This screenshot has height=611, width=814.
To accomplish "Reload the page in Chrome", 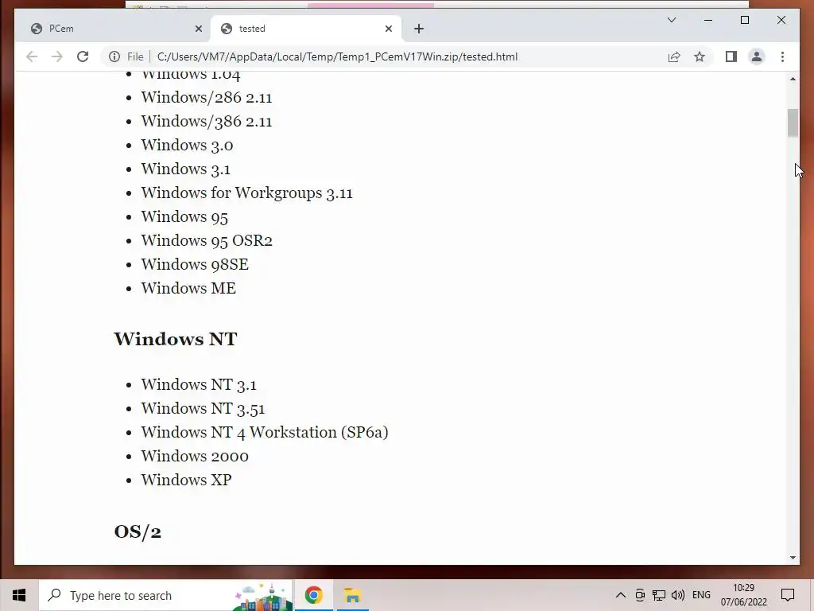I will click(x=83, y=56).
